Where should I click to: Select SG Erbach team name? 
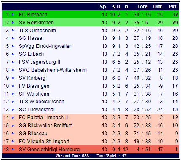coord(31,54)
